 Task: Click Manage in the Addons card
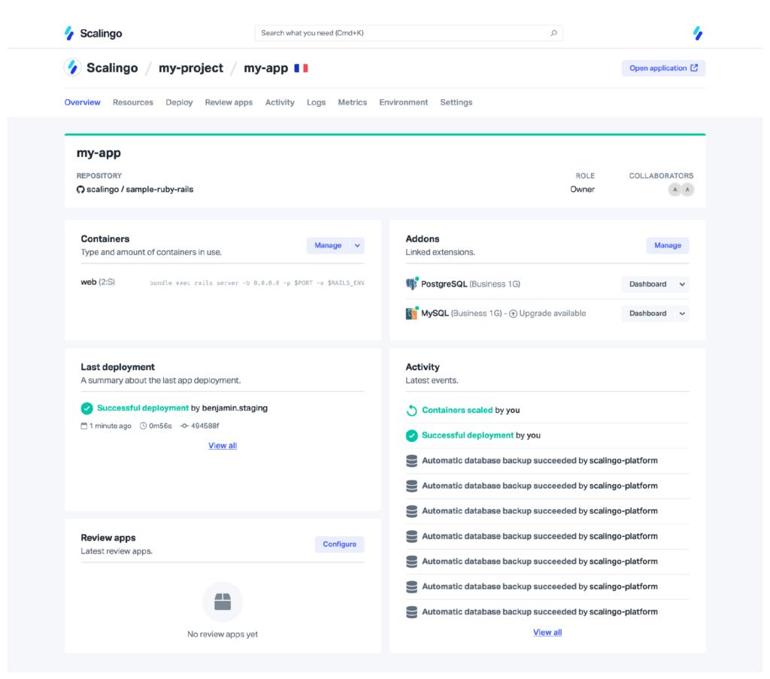pyautogui.click(x=668, y=245)
